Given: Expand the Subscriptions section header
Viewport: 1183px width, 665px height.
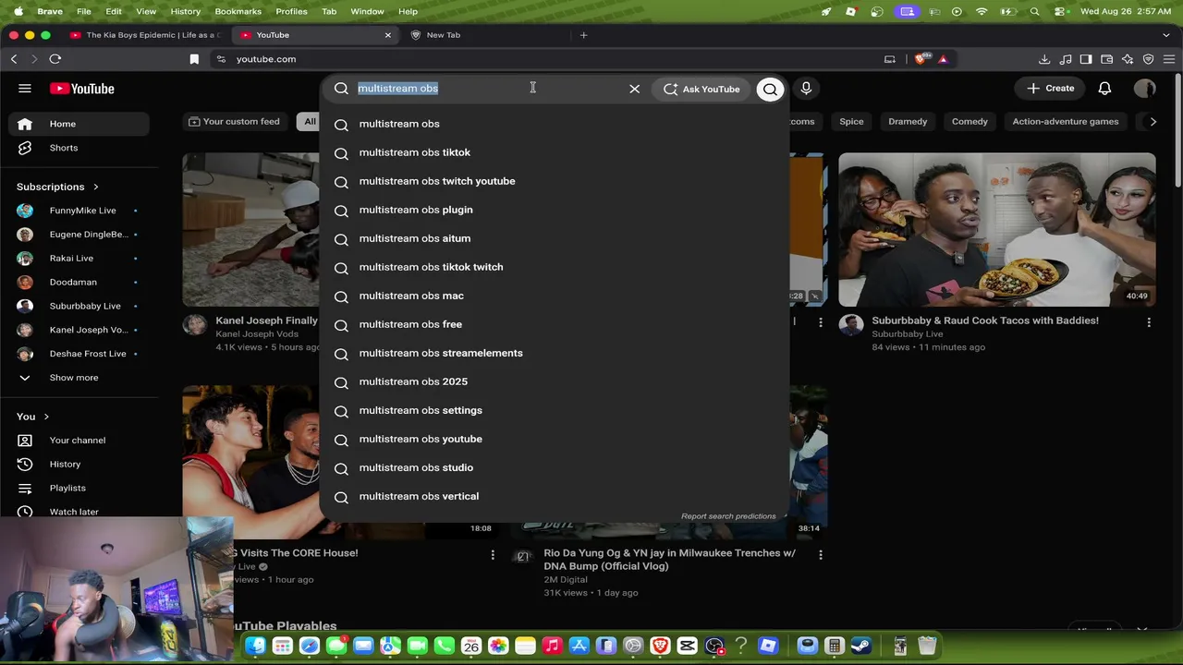Looking at the screenshot, I should click(x=57, y=187).
